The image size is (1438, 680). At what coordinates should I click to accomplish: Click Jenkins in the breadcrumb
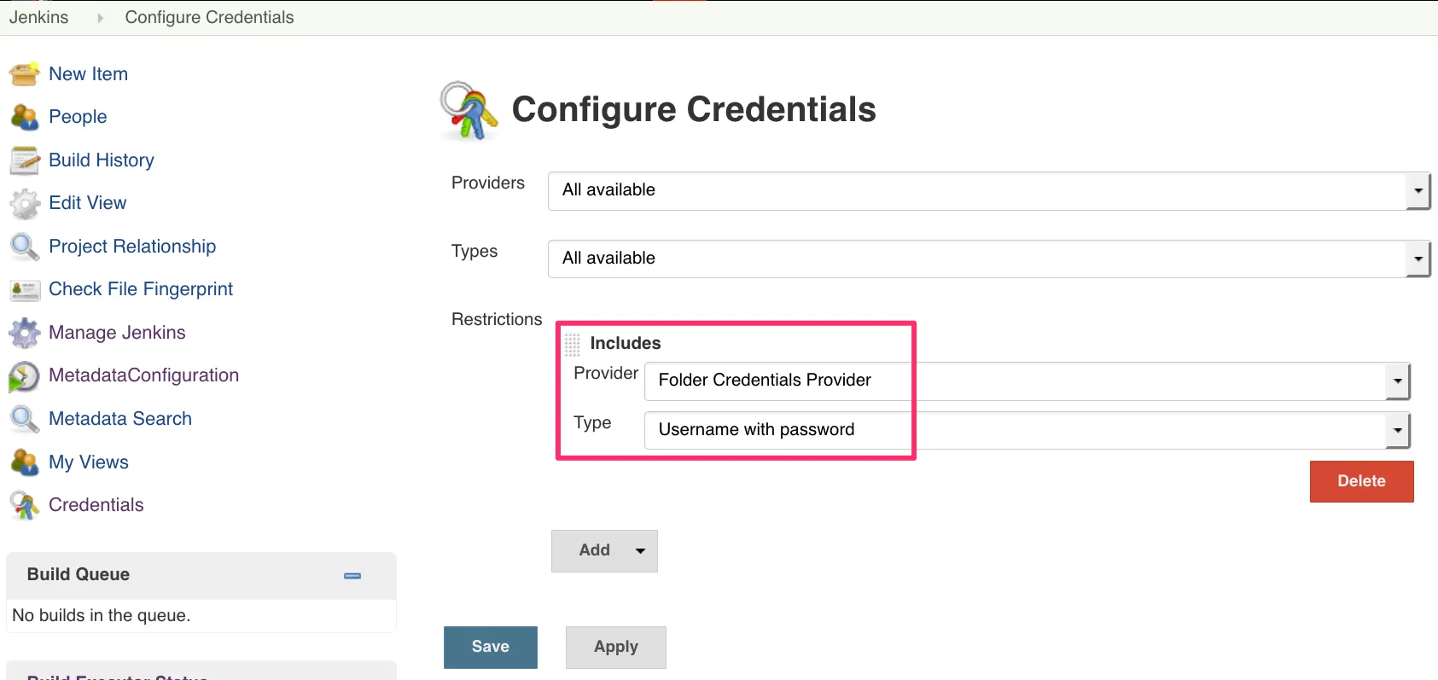point(39,17)
